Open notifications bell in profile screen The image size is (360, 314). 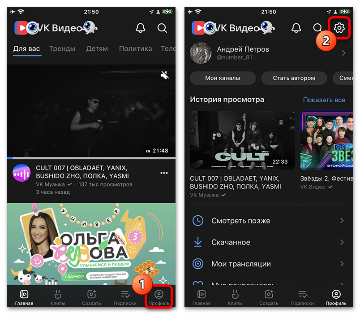[296, 28]
